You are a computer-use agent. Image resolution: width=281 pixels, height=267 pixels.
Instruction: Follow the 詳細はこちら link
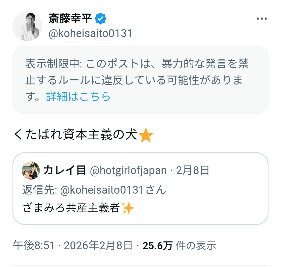pyautogui.click(x=78, y=97)
